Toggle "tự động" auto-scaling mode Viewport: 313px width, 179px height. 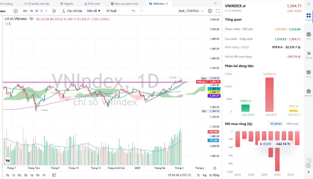214,175
